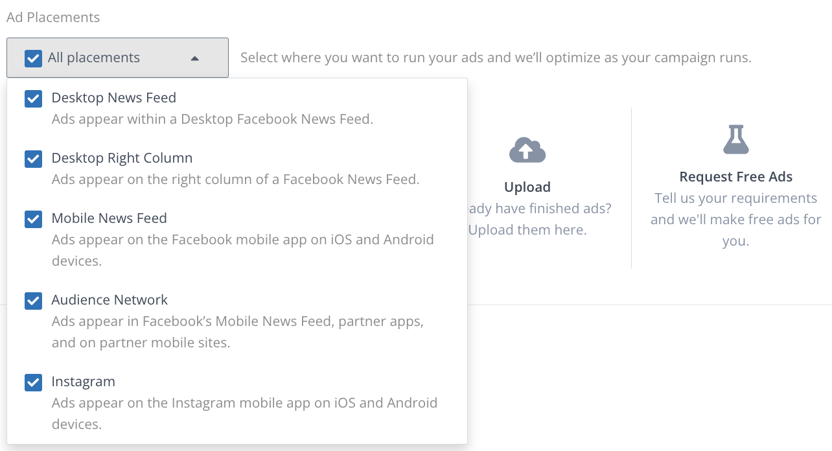Collapse the placements dropdown using its arrow
The image size is (832, 451).
(x=195, y=58)
